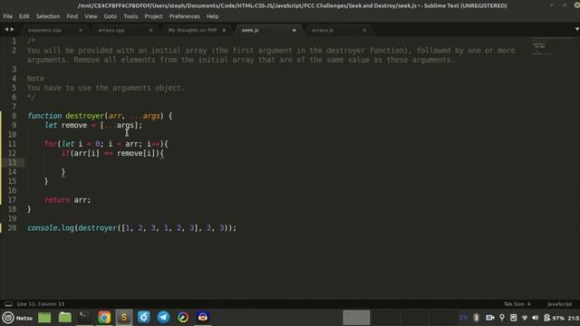Open the Tab Size: 4 selector
Viewport: 580px width, 326px height.
pos(517,304)
